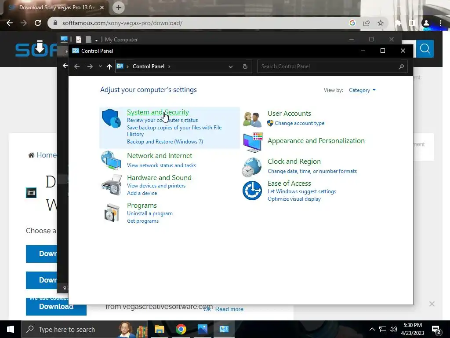
Task: Go back in Control Panel window
Action: click(x=76, y=66)
